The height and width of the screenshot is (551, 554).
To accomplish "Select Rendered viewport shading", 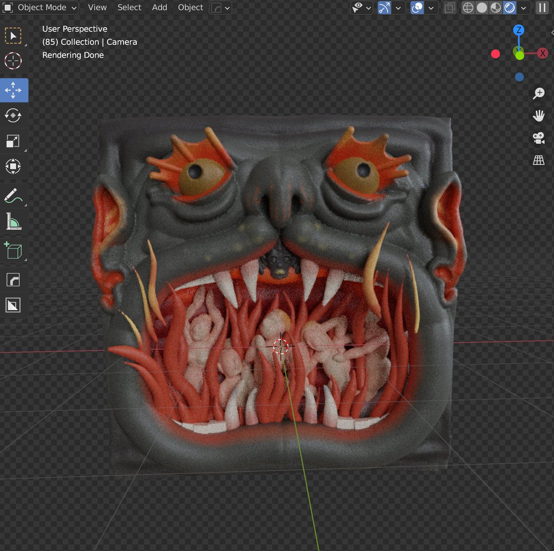I will 510,8.
